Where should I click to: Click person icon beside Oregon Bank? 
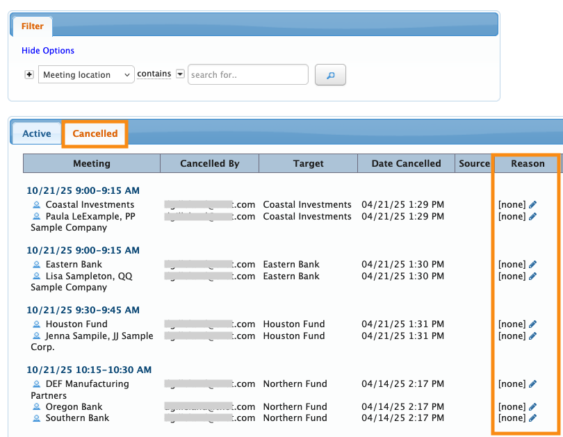pos(37,407)
